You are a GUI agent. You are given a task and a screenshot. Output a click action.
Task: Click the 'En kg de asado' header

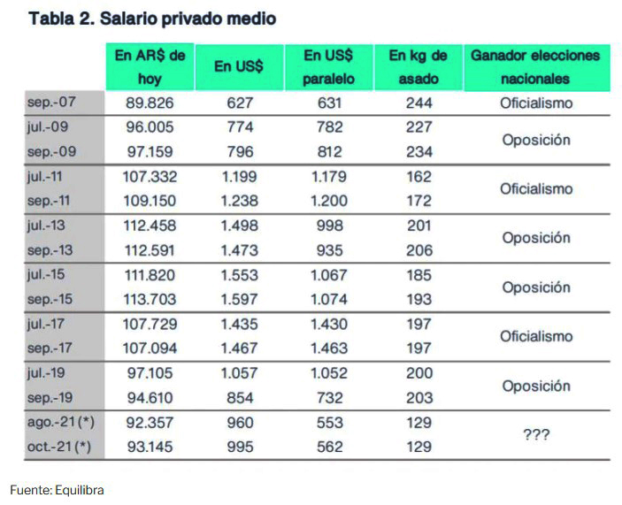(418, 67)
